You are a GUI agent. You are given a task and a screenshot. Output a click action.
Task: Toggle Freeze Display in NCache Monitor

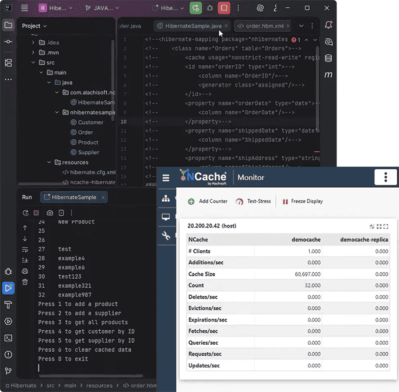303,201
